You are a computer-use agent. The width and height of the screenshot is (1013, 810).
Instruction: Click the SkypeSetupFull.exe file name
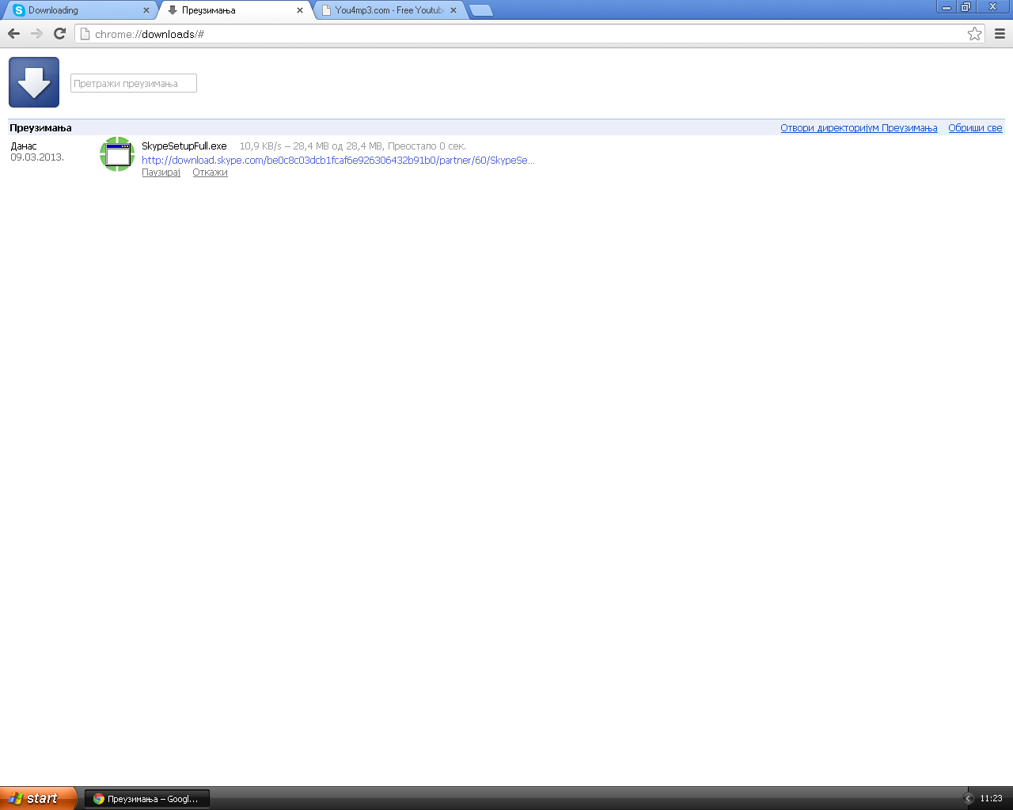[x=184, y=146]
